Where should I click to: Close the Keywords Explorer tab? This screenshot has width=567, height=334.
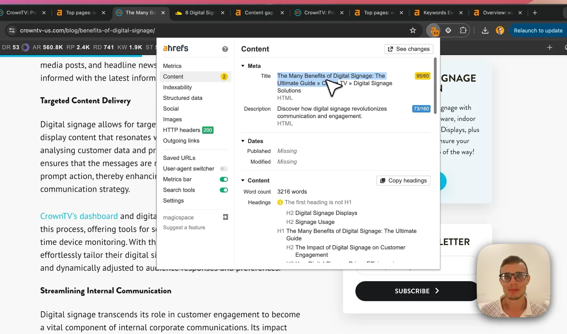coord(461,13)
